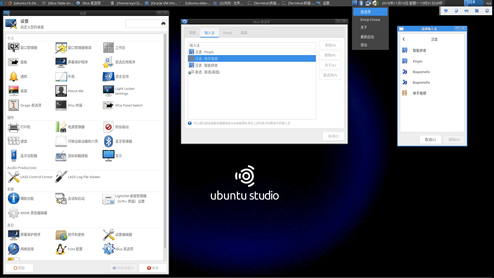Open 语言支持 language support
The width and height of the screenshot is (494, 278).
116,76
